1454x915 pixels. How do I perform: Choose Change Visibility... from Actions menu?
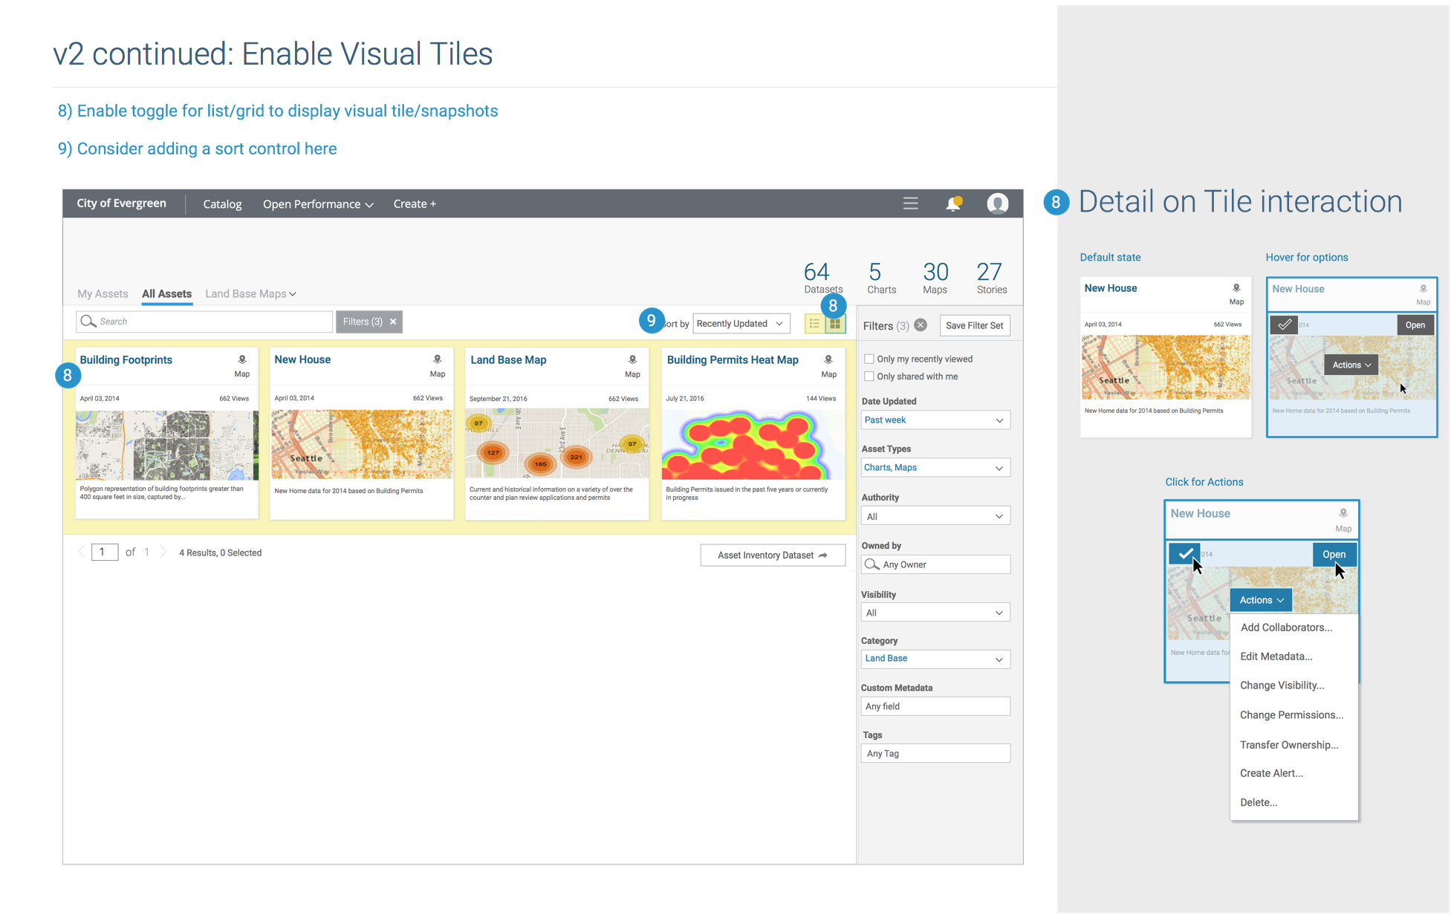click(1282, 686)
